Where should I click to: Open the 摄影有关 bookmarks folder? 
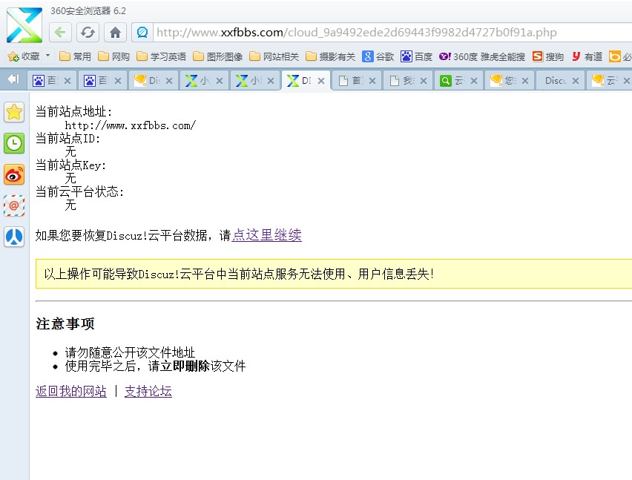(331, 56)
